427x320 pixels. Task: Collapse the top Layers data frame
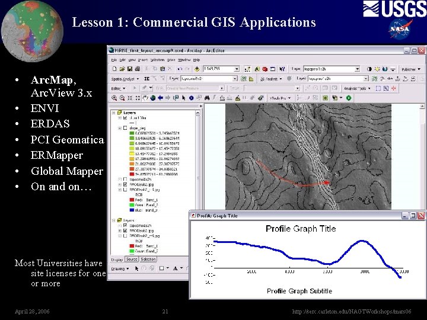pyautogui.click(x=113, y=113)
